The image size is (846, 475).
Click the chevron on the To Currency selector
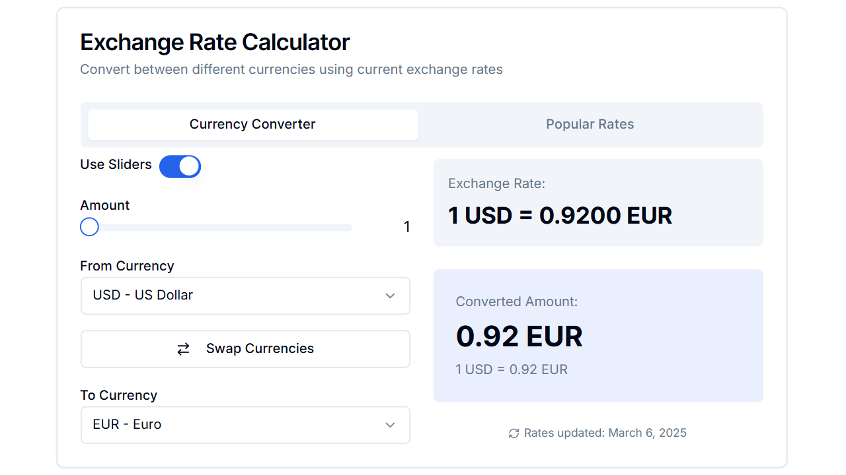(390, 425)
